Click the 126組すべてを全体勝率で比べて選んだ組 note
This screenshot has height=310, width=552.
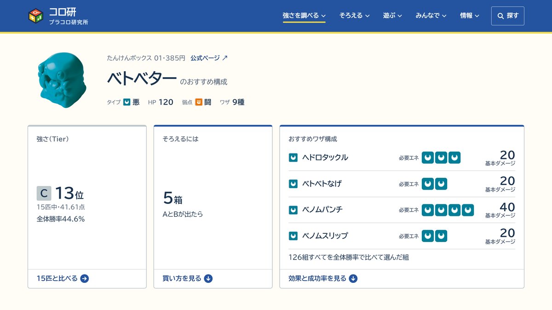(349, 257)
